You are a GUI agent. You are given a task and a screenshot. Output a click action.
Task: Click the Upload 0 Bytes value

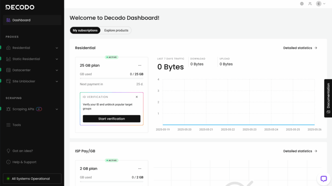click(x=226, y=64)
